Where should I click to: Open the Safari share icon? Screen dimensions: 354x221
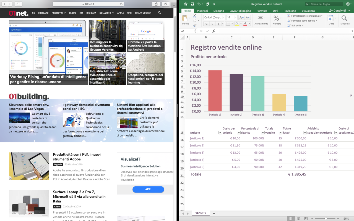point(156,4)
